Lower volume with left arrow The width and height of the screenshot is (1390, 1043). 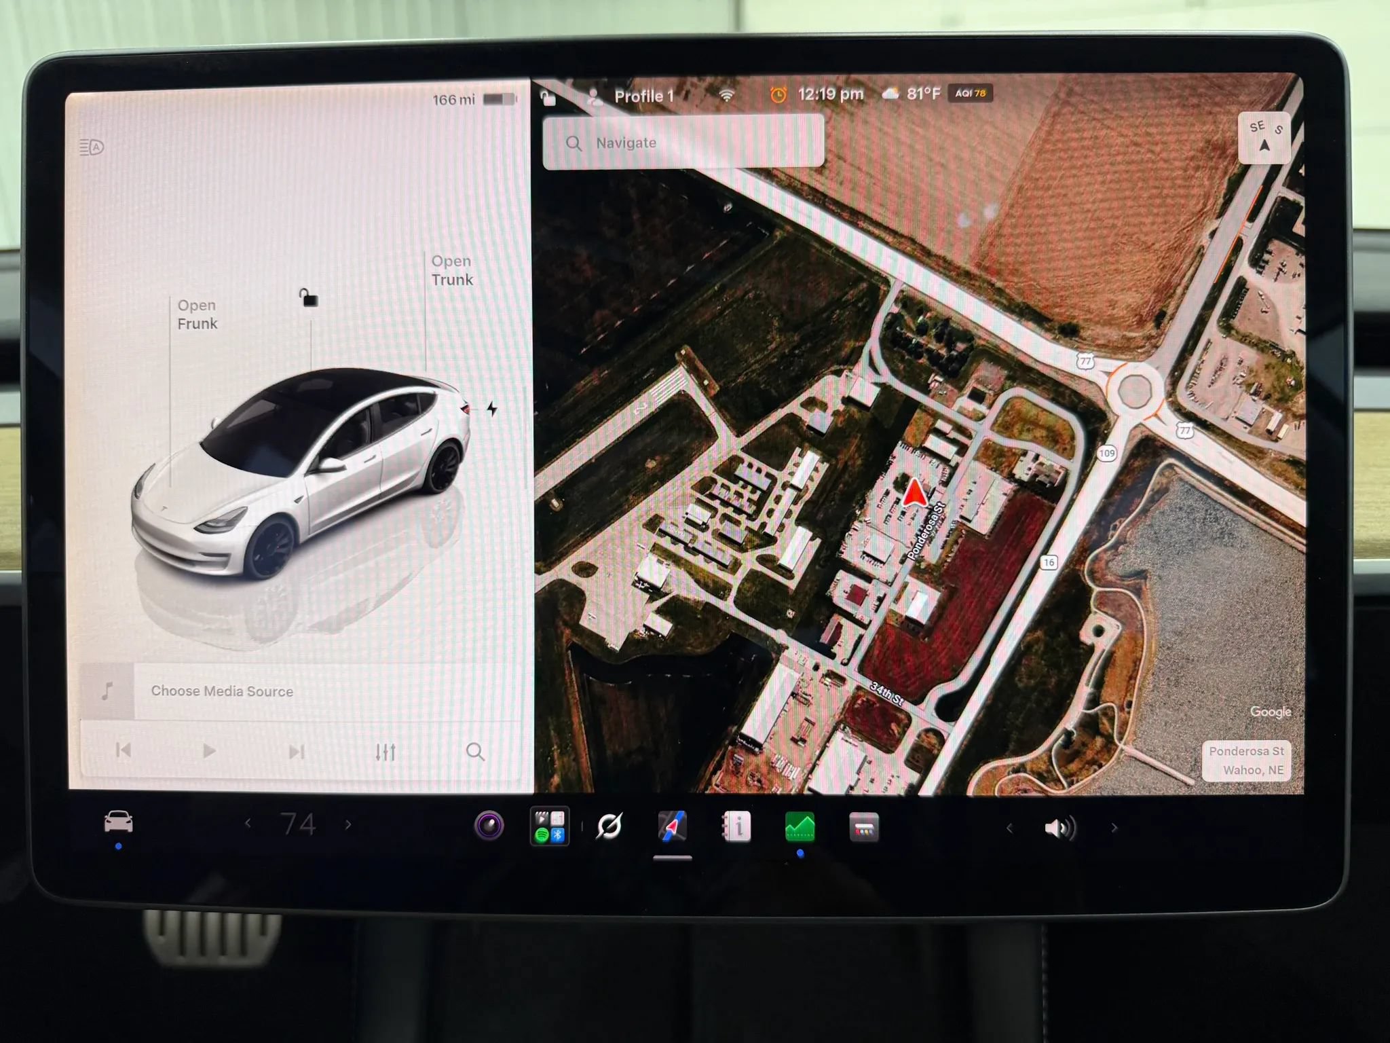1009,828
